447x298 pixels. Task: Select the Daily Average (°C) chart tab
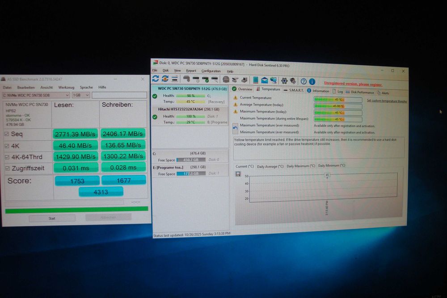tap(270, 166)
